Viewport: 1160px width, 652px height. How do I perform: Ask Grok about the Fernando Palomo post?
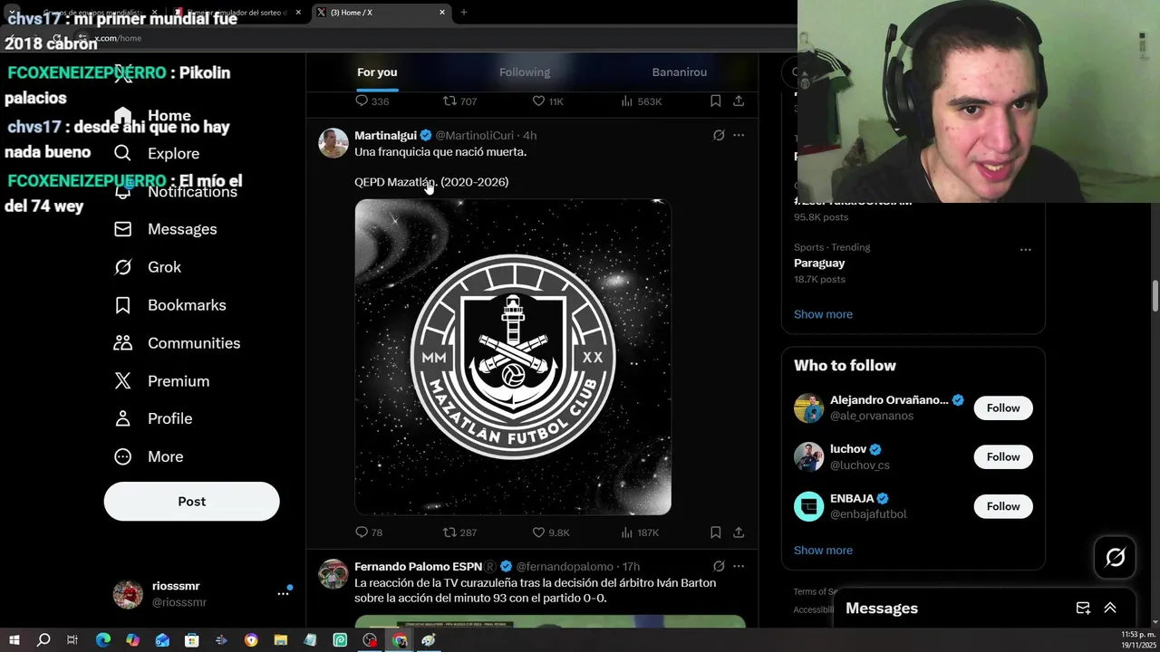pos(719,566)
